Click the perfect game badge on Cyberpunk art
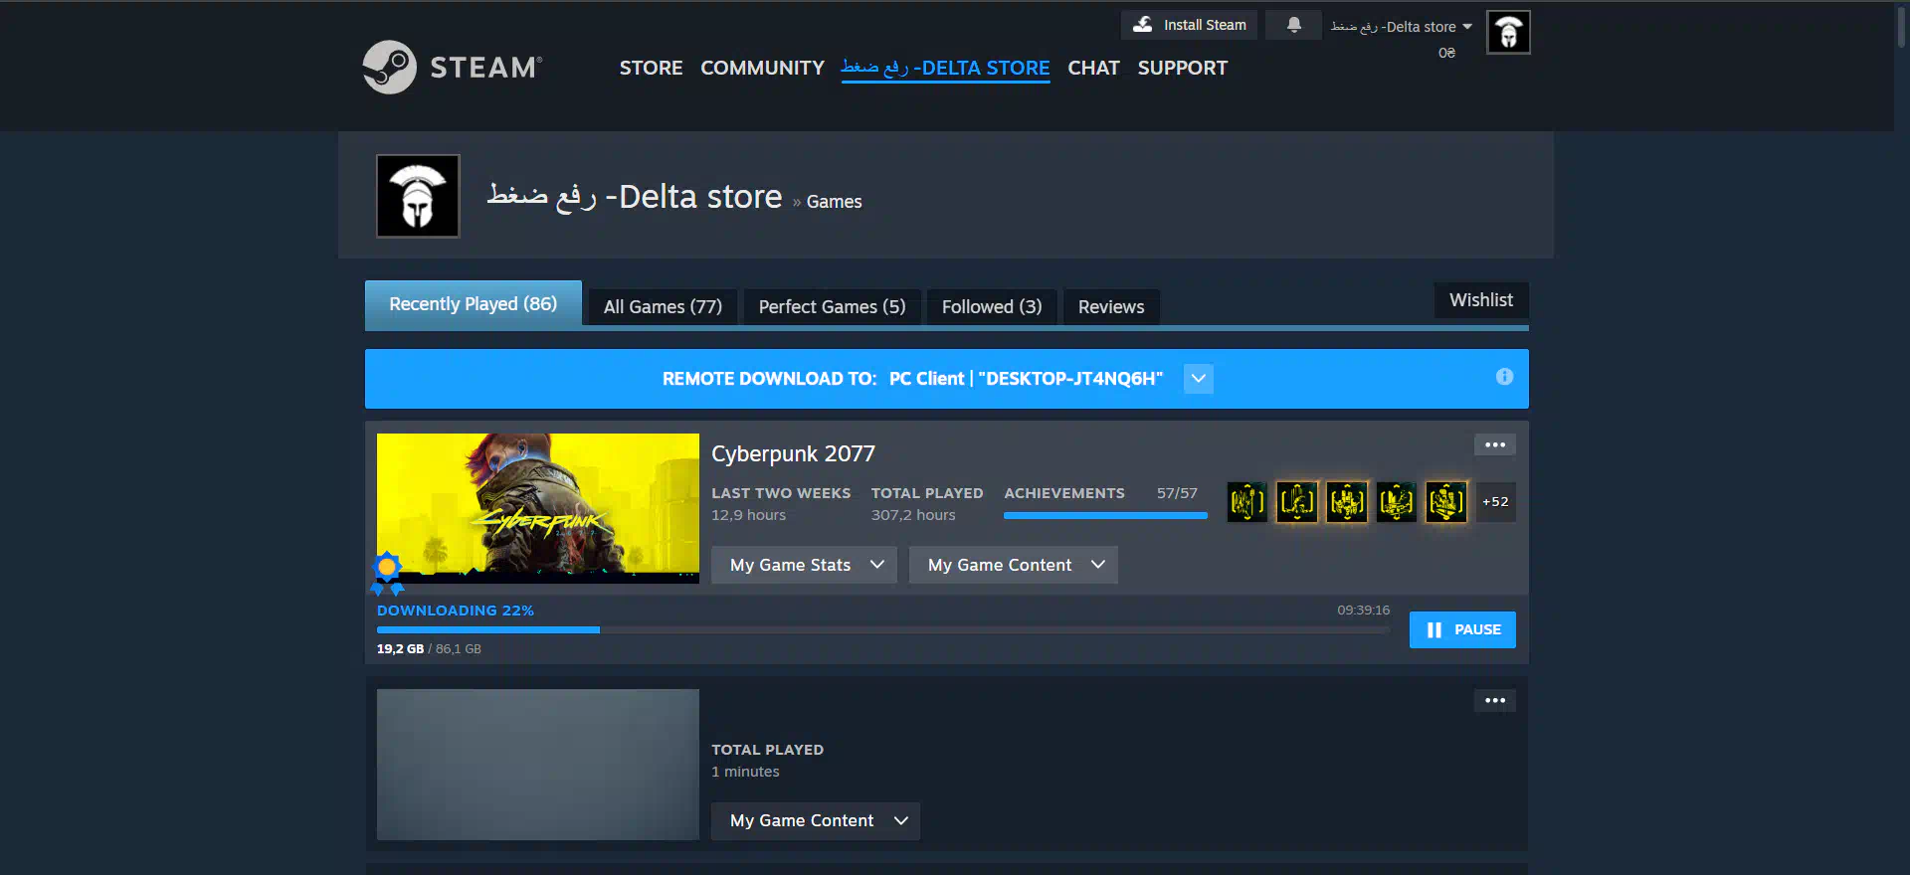1910x875 pixels. click(x=387, y=572)
